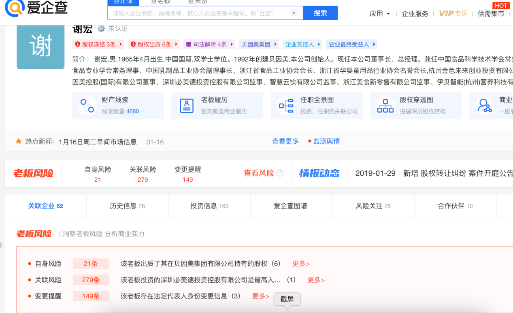Click help icon beside 查看风险
The image size is (513, 313).
click(x=280, y=173)
